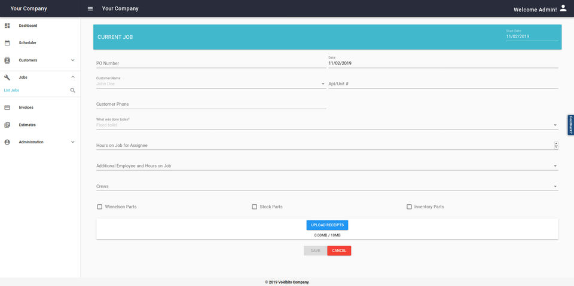Click the Administration account icon
The image size is (574, 286).
click(7, 142)
